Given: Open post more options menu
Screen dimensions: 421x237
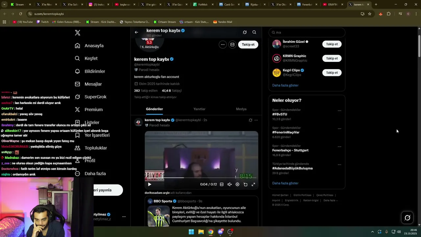Looking at the screenshot, I should point(256,120).
